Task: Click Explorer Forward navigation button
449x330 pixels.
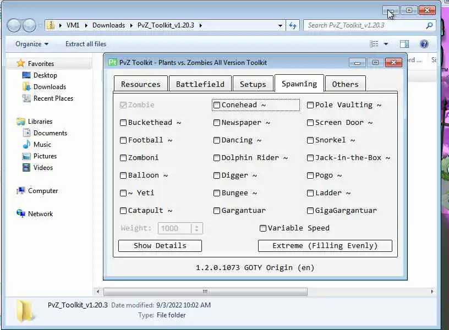Action: (29, 25)
